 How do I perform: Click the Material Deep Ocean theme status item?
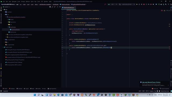[165, 91]
